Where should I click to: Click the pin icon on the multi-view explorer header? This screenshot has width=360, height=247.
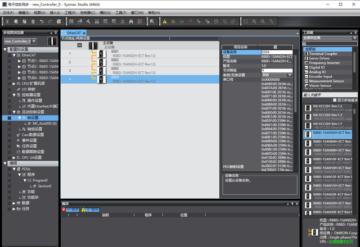click(56, 33)
